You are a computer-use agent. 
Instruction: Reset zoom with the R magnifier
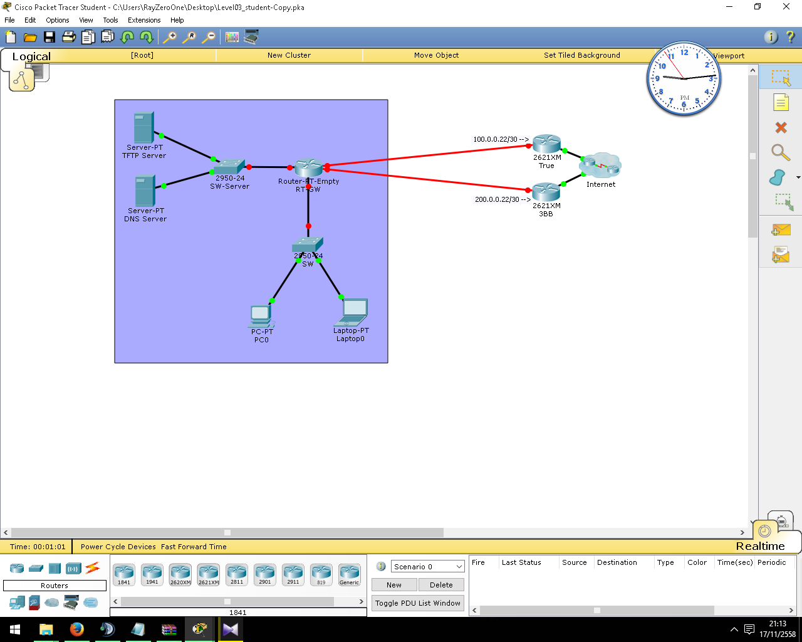point(189,37)
